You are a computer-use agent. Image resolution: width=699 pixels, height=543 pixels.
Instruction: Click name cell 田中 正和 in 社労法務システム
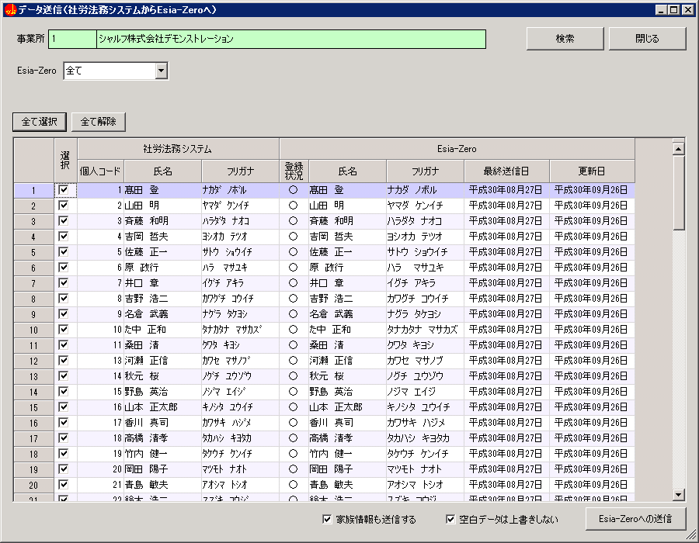click(162, 330)
